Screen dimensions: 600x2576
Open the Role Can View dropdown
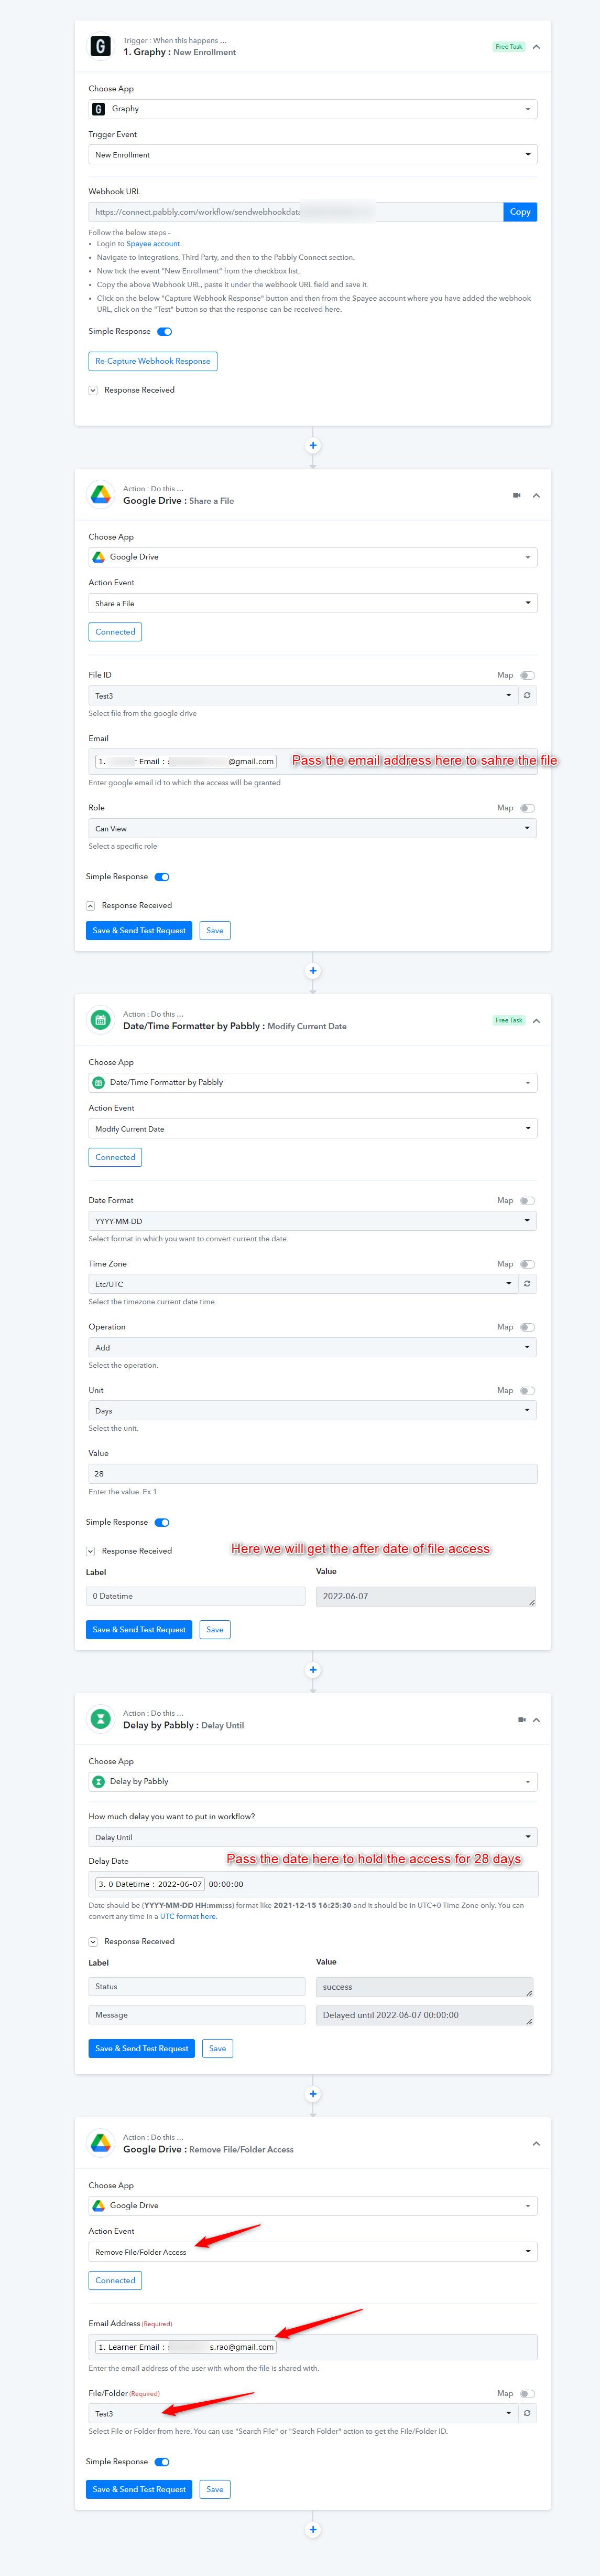[x=312, y=828]
